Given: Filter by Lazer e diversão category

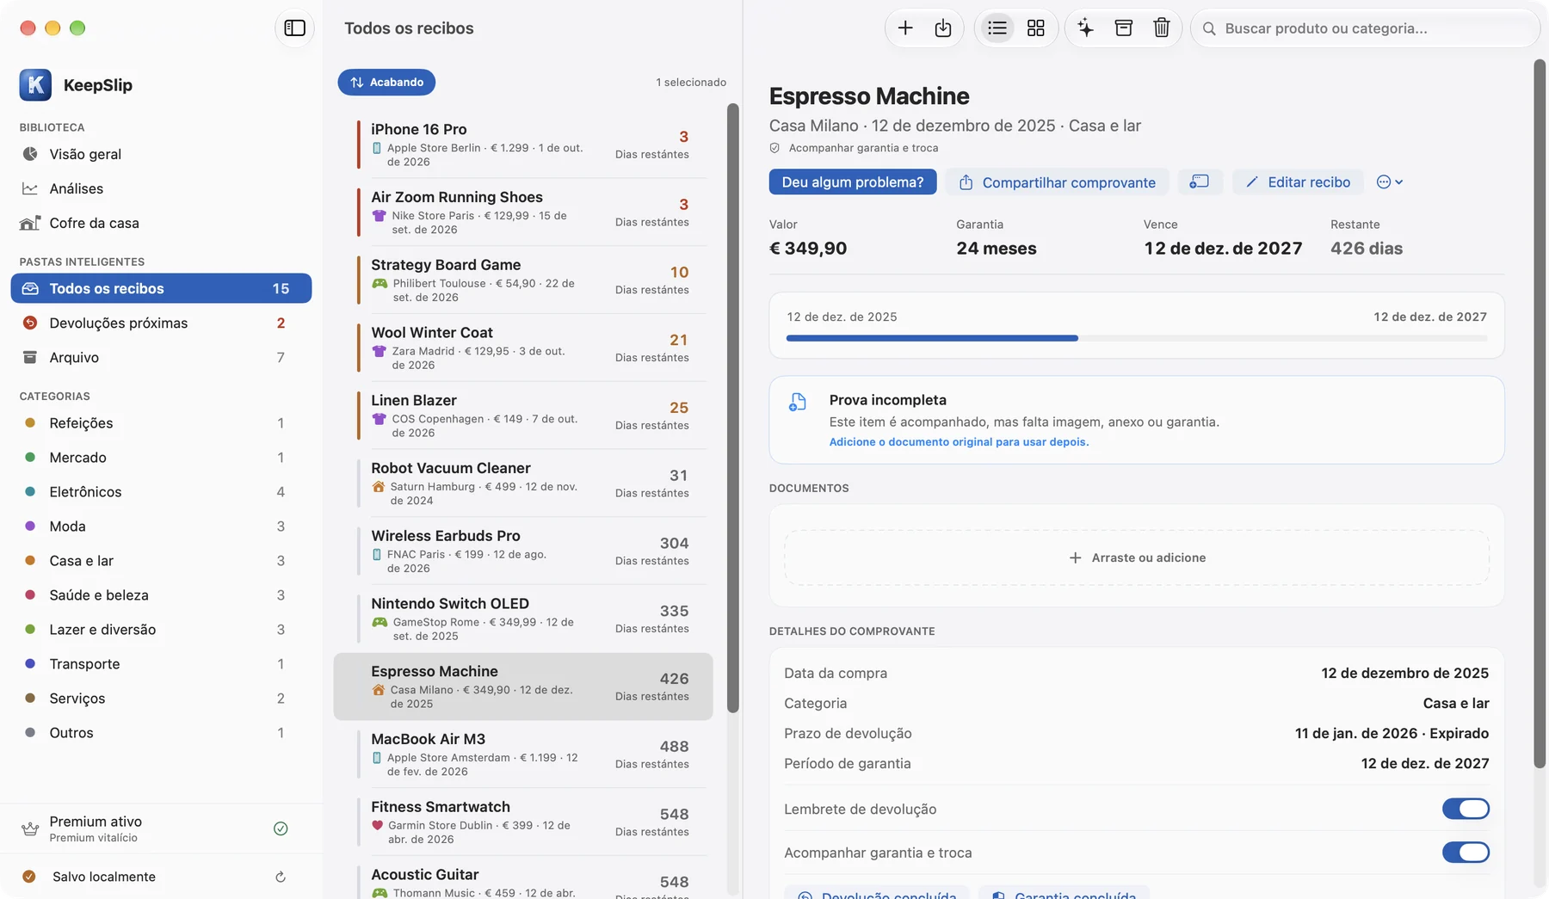Looking at the screenshot, I should tap(161, 630).
